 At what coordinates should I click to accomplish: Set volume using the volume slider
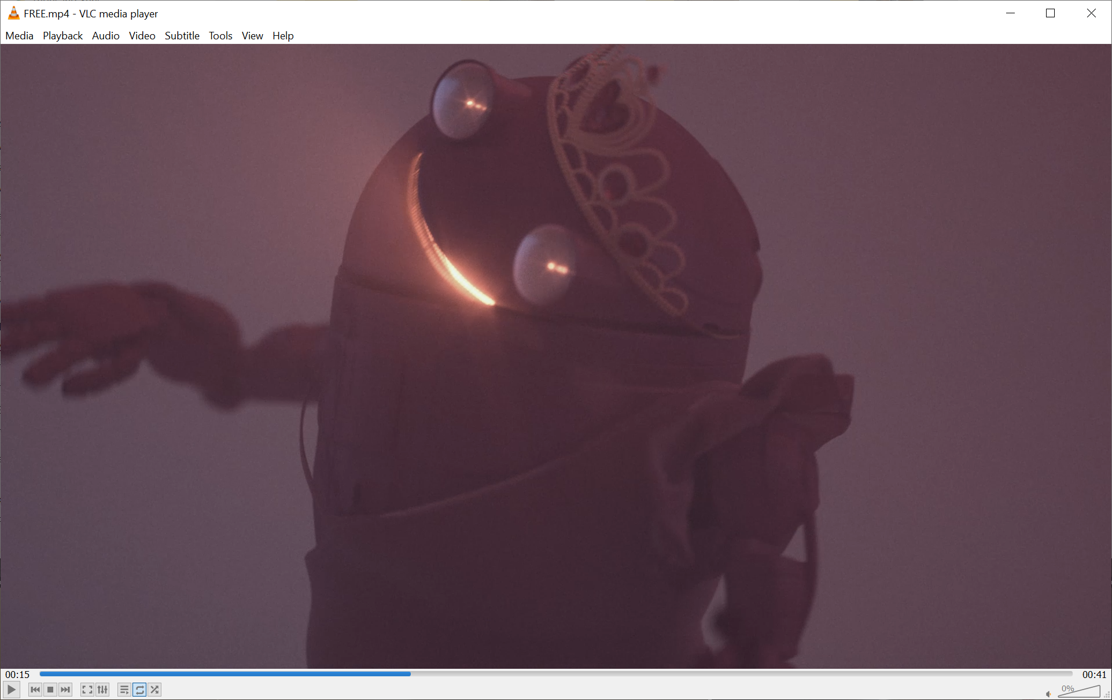[1080, 691]
